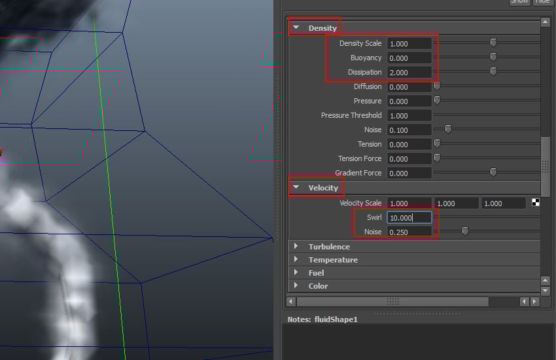
Task: Select the Gradient Force label
Action: point(358,173)
